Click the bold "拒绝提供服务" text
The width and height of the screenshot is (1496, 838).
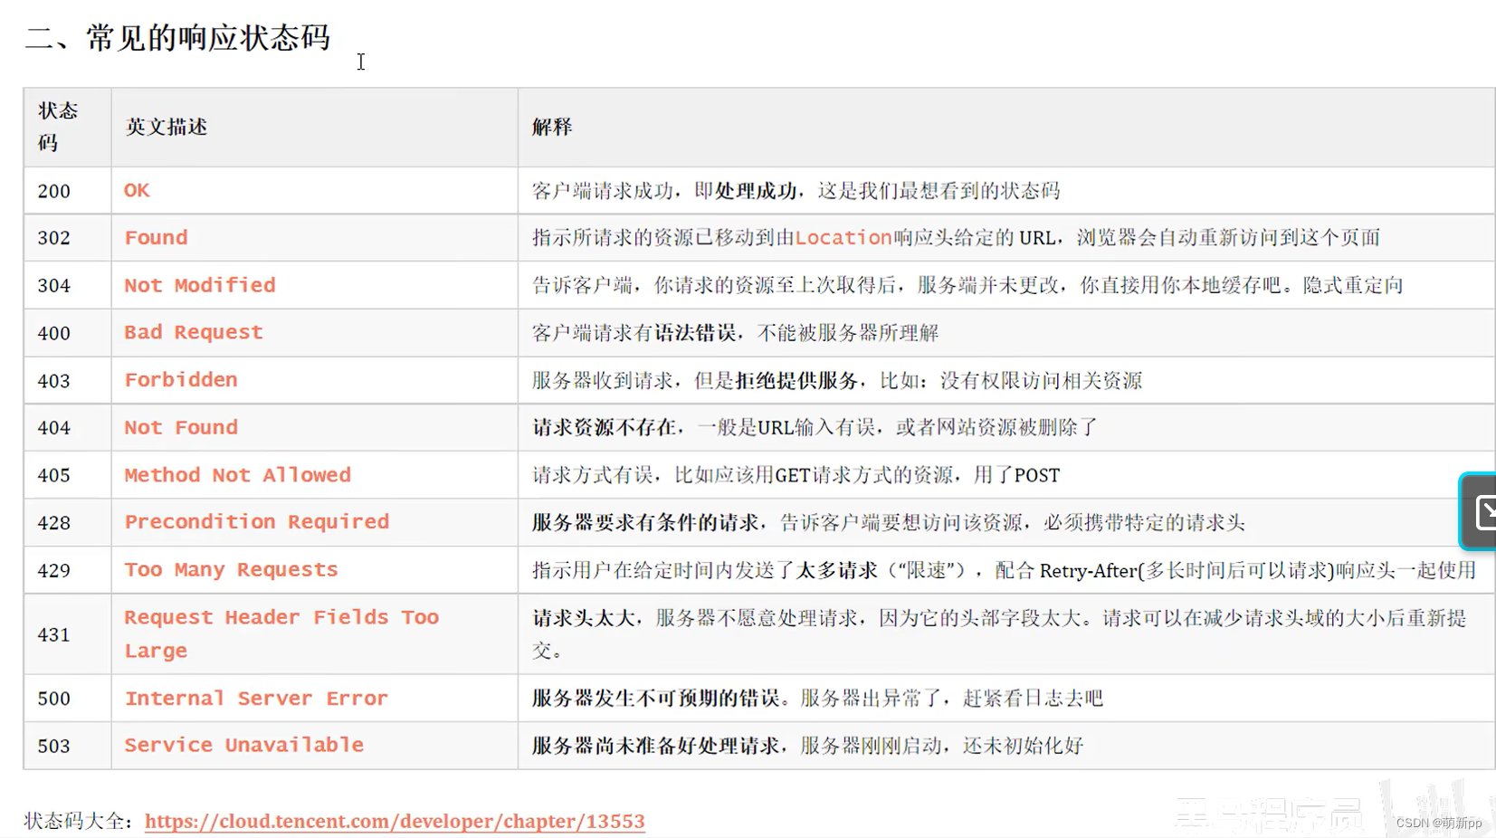(x=796, y=380)
